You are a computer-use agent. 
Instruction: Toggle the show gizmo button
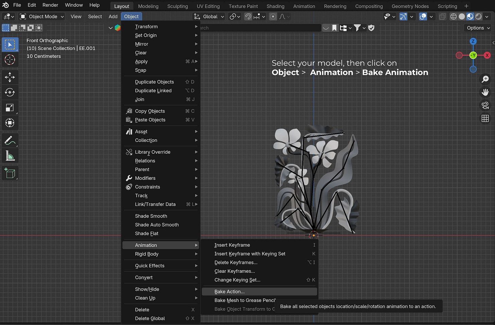pyautogui.click(x=403, y=17)
